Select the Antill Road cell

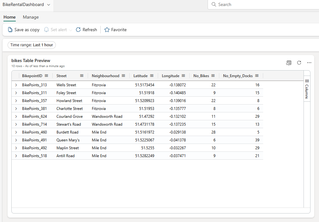[66, 156]
